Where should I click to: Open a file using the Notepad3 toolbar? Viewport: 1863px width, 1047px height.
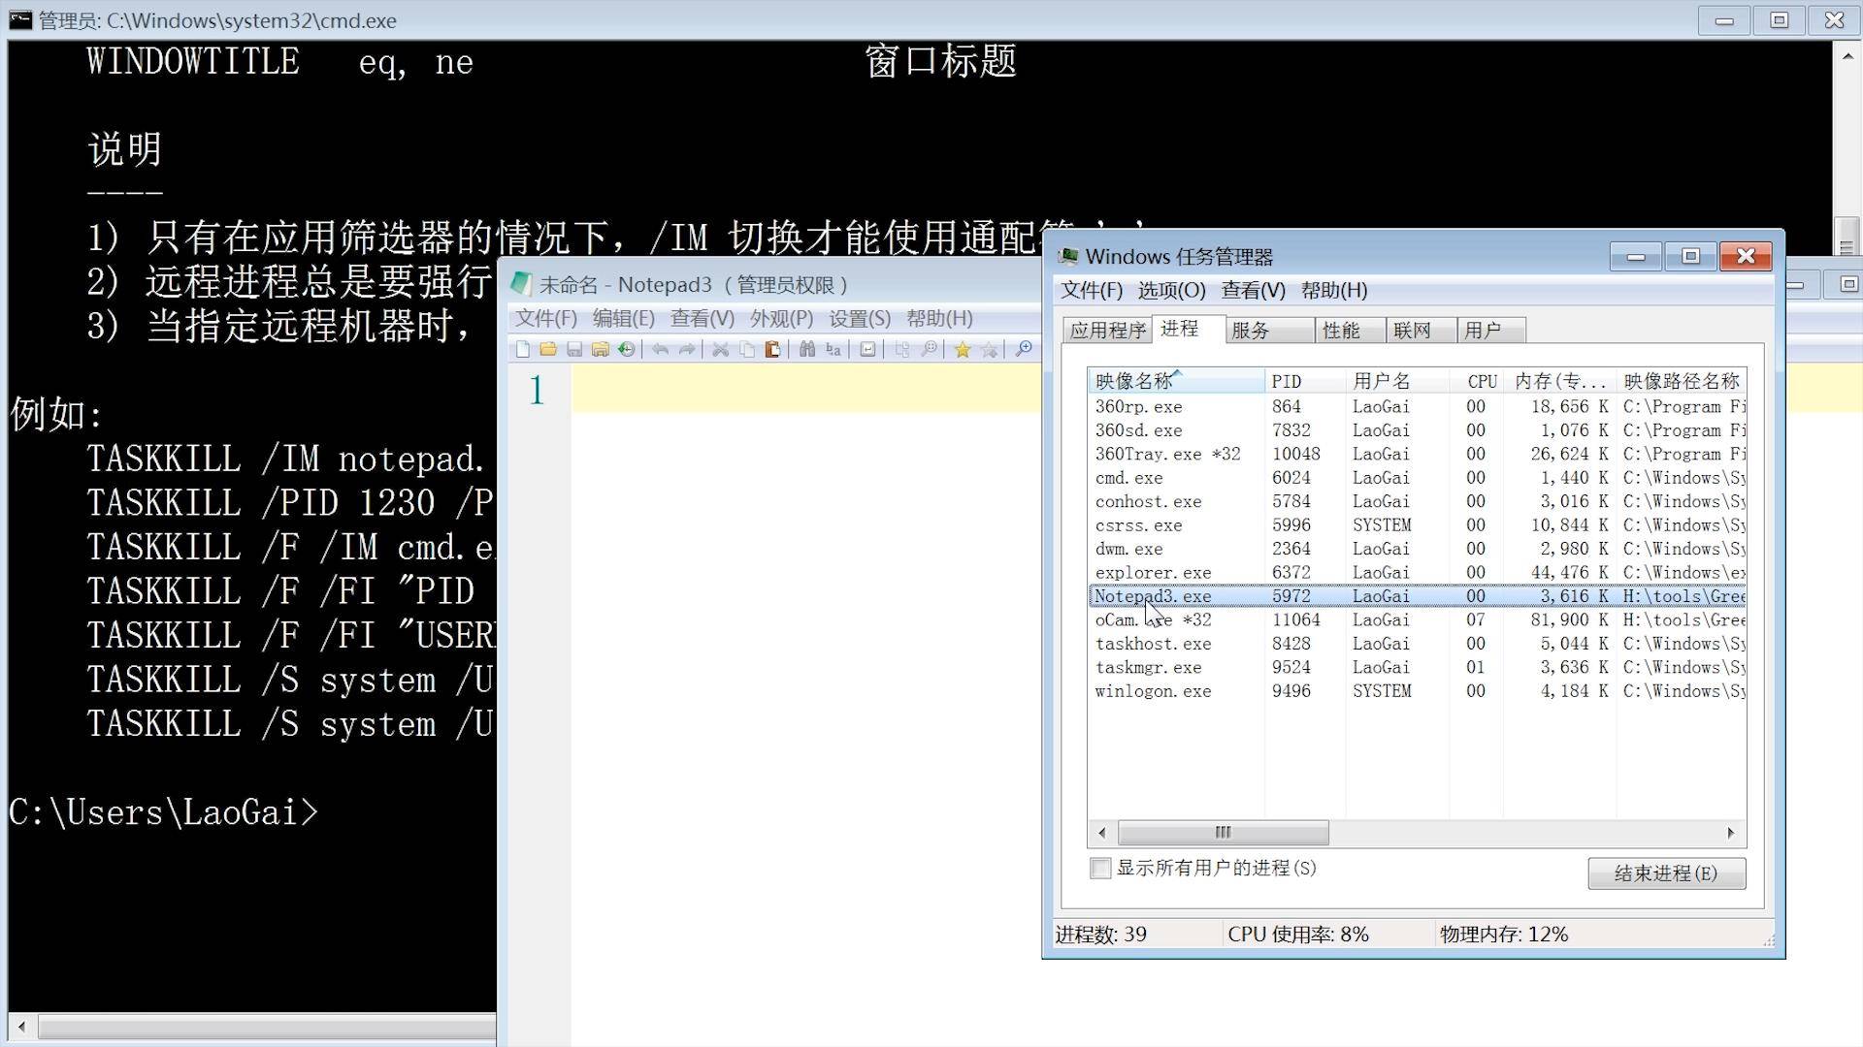tap(549, 349)
